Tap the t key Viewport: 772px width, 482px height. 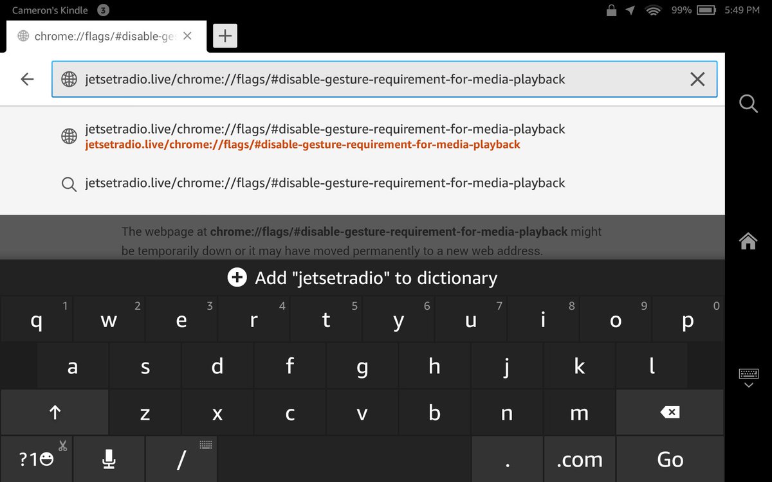point(326,319)
